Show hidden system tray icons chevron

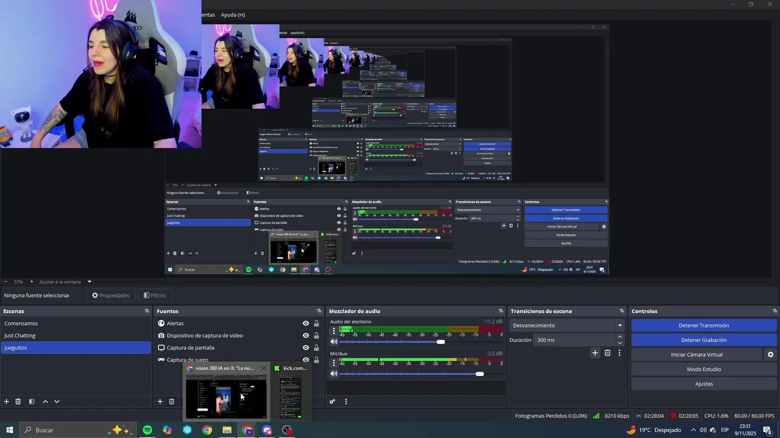(x=693, y=430)
